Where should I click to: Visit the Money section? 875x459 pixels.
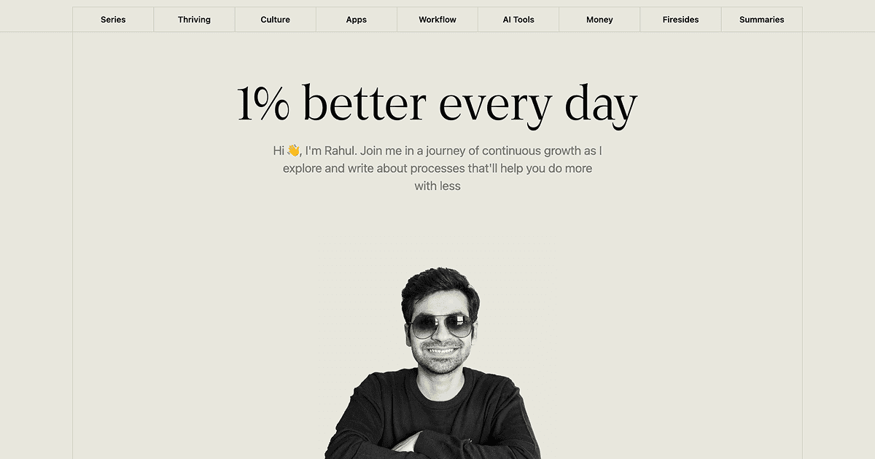pos(599,20)
